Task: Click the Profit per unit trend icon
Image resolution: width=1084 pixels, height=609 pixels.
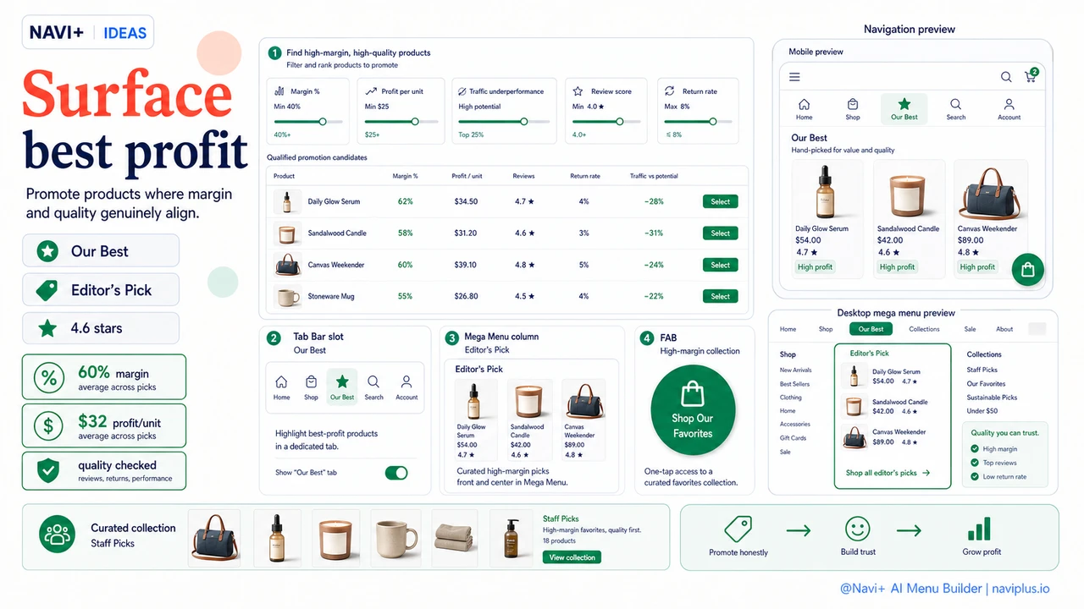Action: point(371,91)
